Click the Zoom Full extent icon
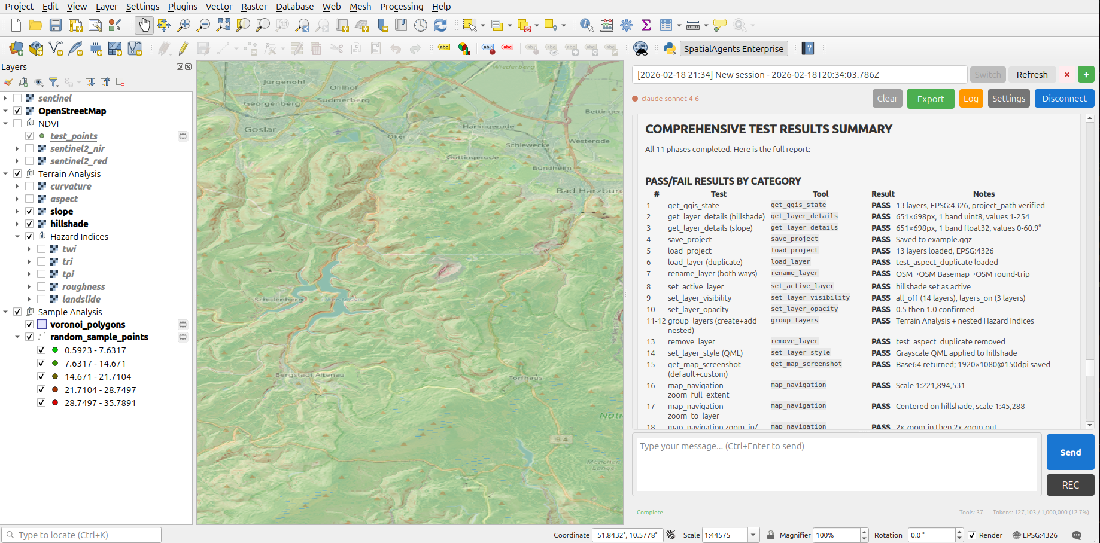The image size is (1100, 543). point(223,25)
